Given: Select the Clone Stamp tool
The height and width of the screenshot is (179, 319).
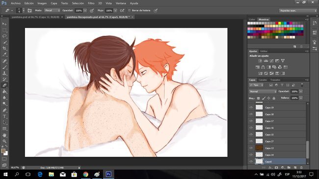Looking at the screenshot, I should (x=4, y=73).
